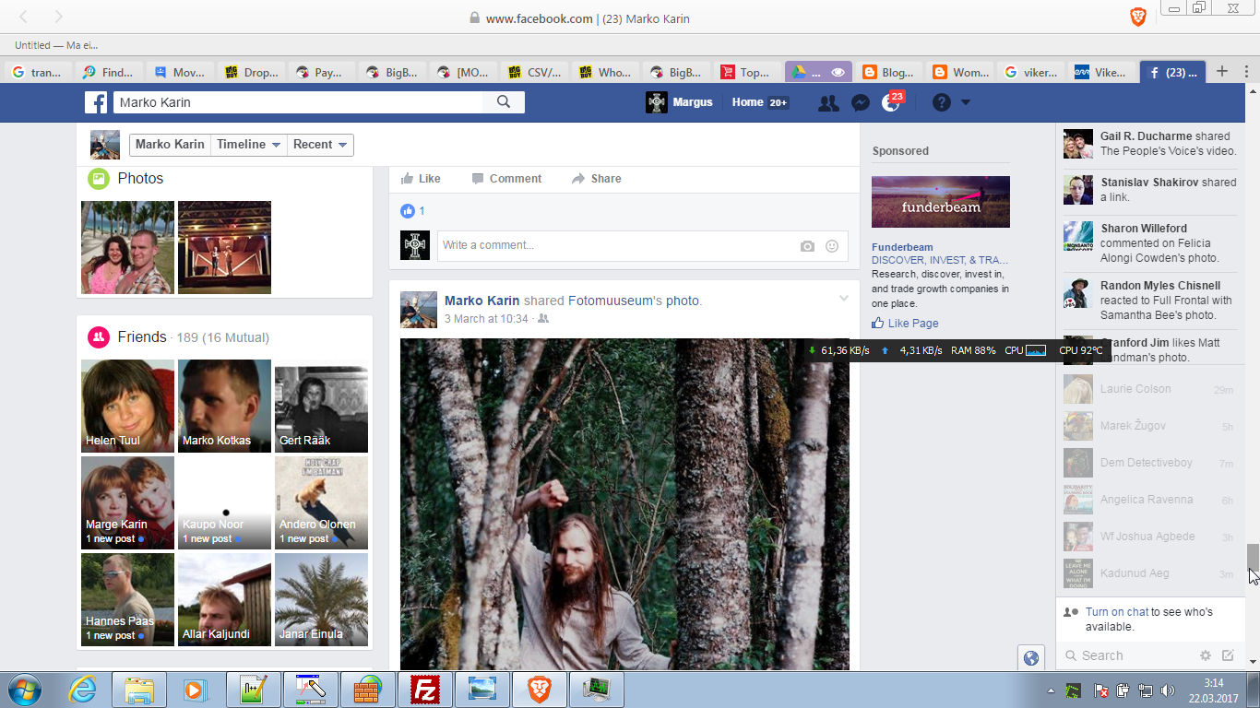This screenshot has height=708, width=1260.
Task: Open the Messenger icon in top bar
Action: [x=860, y=103]
